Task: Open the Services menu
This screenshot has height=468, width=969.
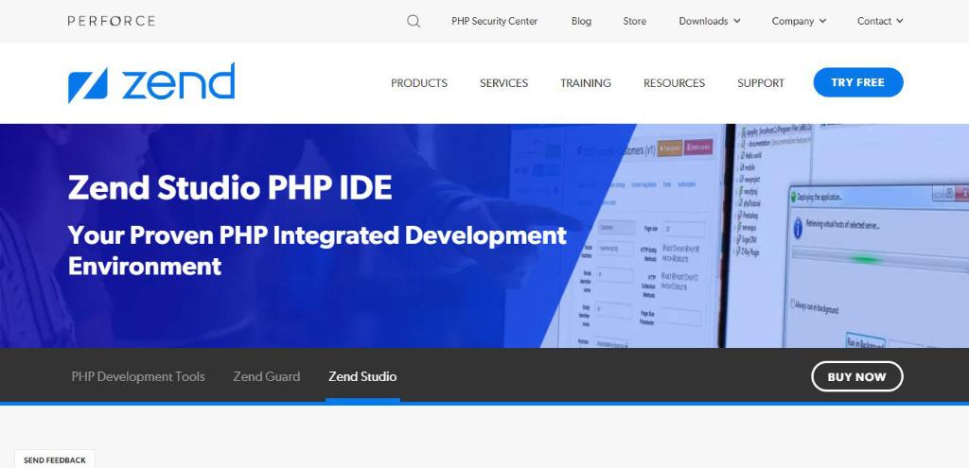Action: point(503,83)
